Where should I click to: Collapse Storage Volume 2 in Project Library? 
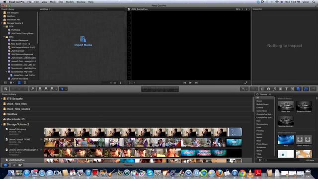pos(2,124)
